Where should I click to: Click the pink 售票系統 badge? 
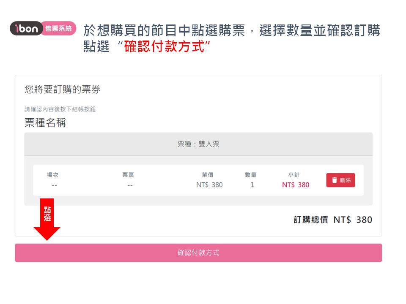click(59, 28)
